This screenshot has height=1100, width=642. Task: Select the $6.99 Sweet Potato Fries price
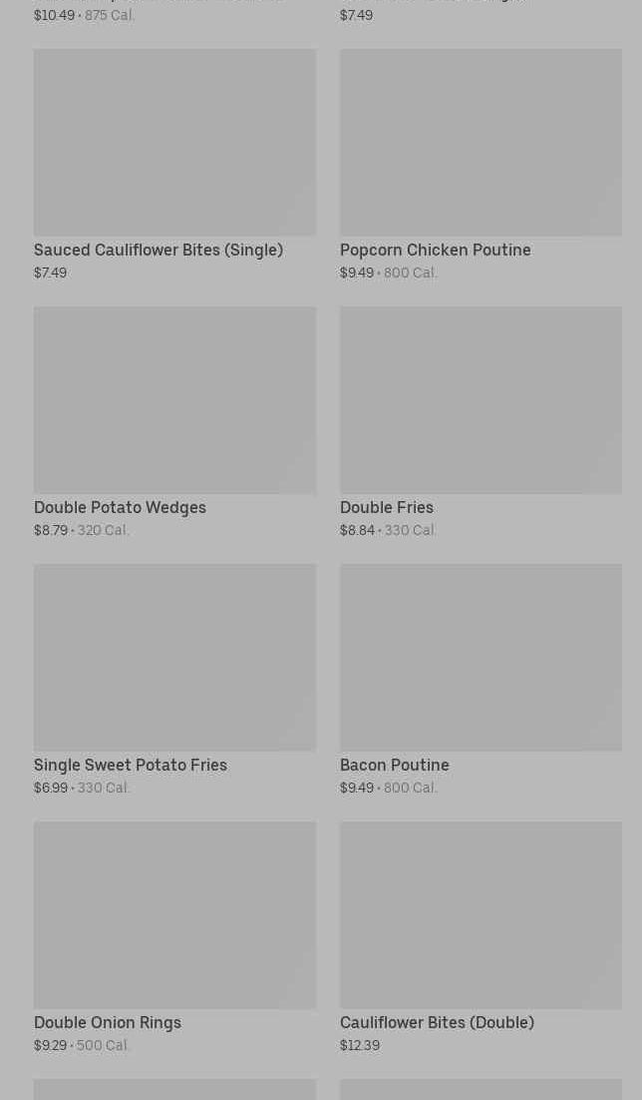point(51,789)
